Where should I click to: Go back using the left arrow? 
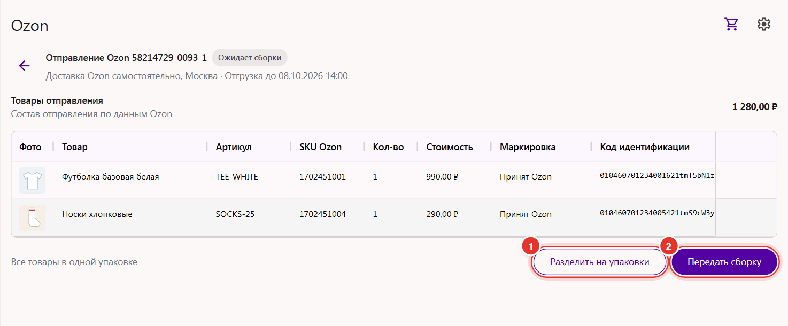click(25, 66)
